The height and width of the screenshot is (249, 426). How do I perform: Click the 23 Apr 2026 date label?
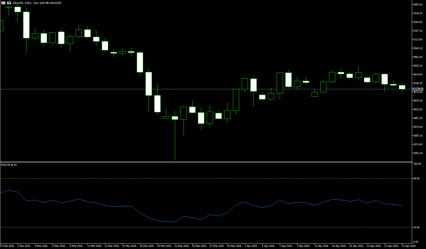pos(409,246)
